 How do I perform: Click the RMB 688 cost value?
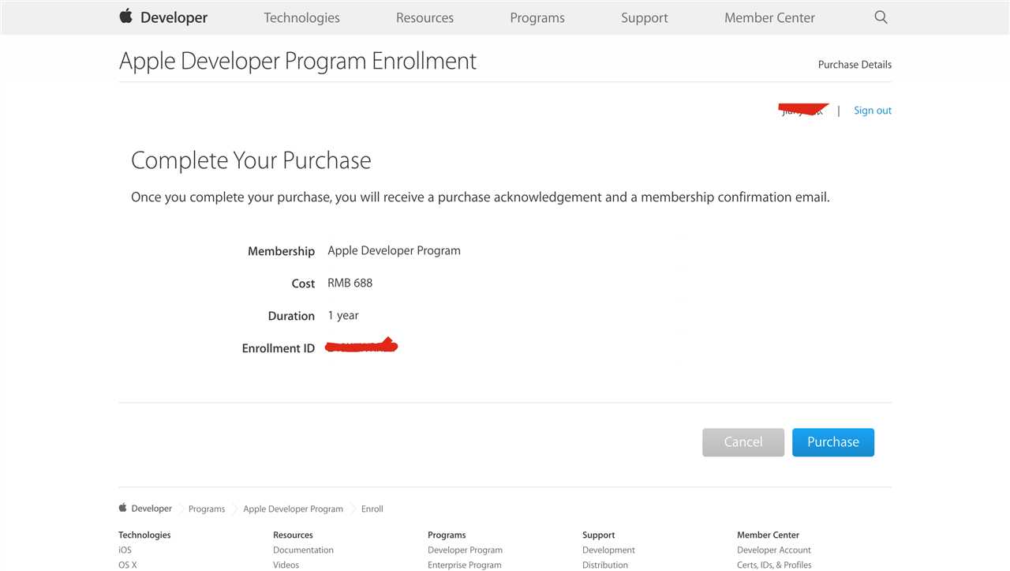(350, 283)
